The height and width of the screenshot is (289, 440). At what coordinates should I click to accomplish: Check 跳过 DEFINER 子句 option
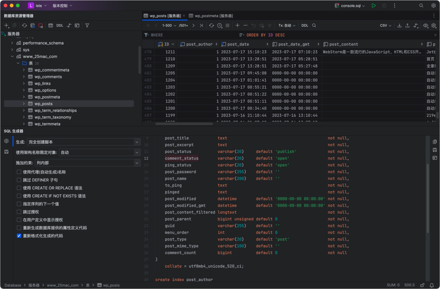[x=19, y=180]
